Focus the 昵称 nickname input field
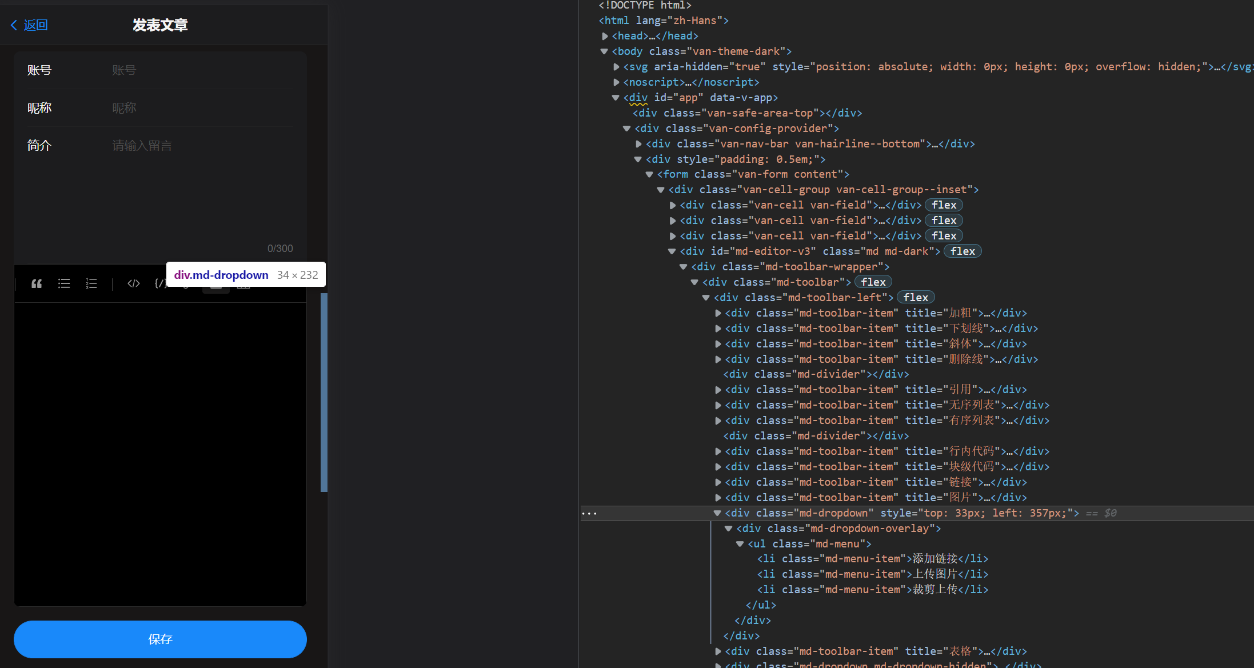1254x668 pixels. point(202,108)
